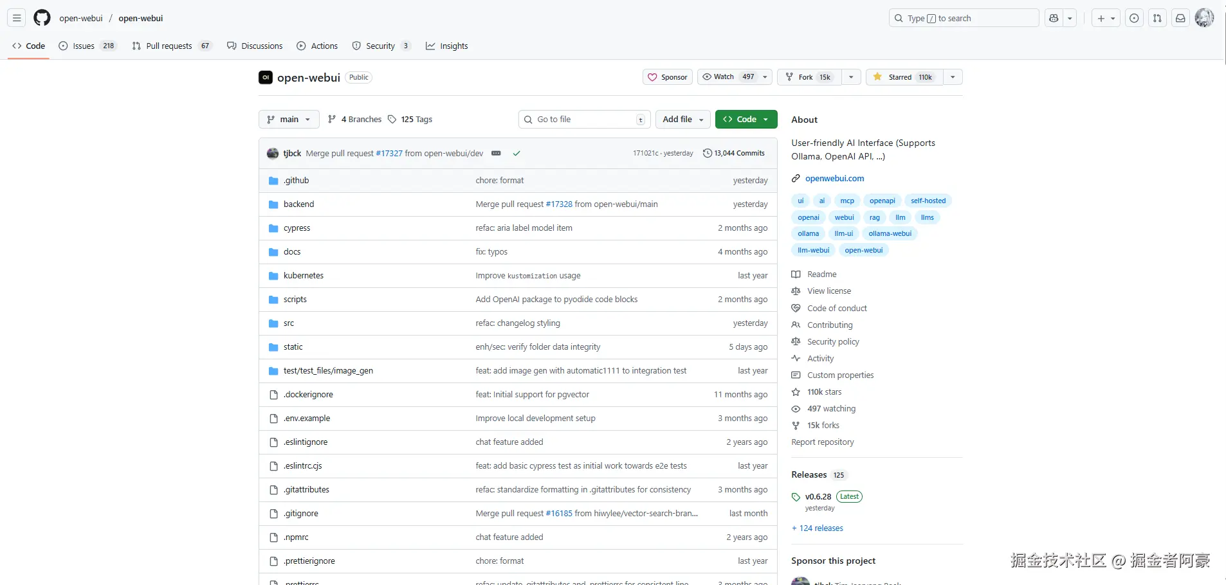This screenshot has height=585, width=1226.
Task: Click the commits history clock icon
Action: 708,153
